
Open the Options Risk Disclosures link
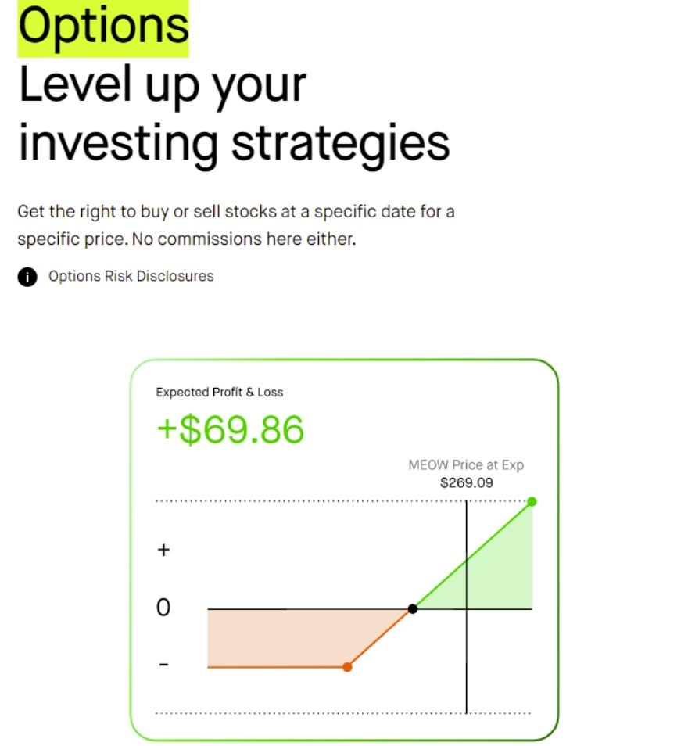coord(131,276)
